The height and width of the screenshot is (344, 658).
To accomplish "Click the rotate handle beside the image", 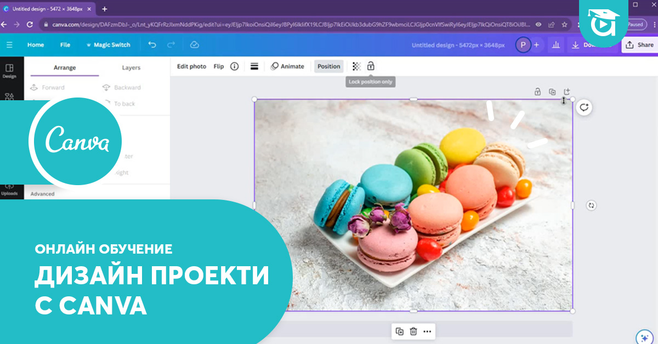I will click(x=591, y=205).
